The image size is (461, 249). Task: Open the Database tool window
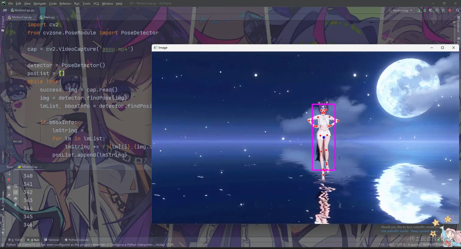pos(458,25)
